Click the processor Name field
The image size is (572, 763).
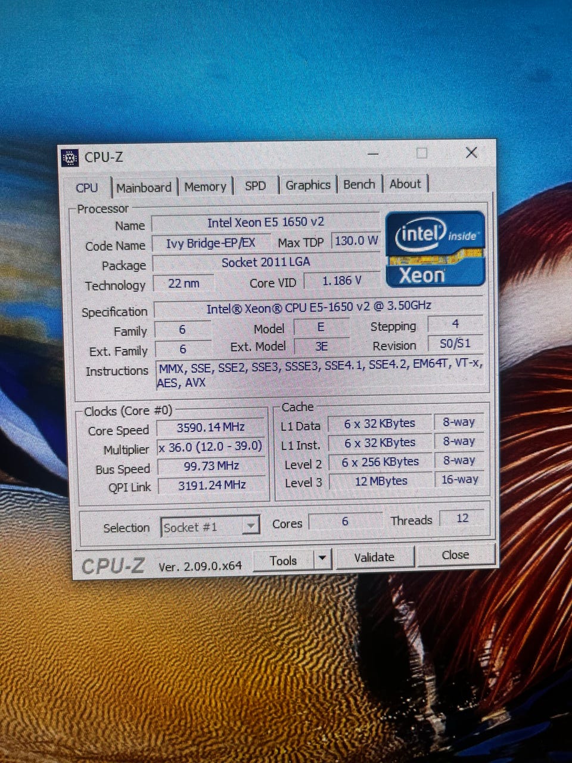click(266, 222)
